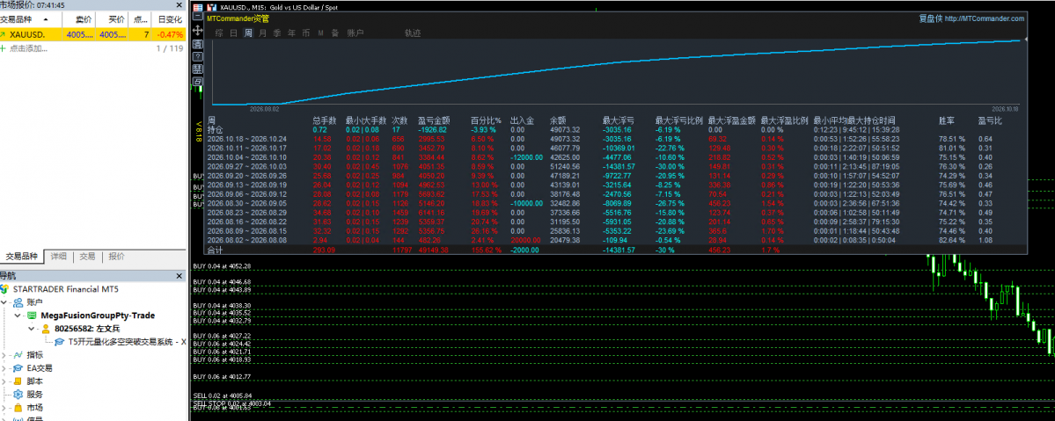Click the question mark help icon
The width and height of the screenshot is (1055, 421).
point(198,56)
